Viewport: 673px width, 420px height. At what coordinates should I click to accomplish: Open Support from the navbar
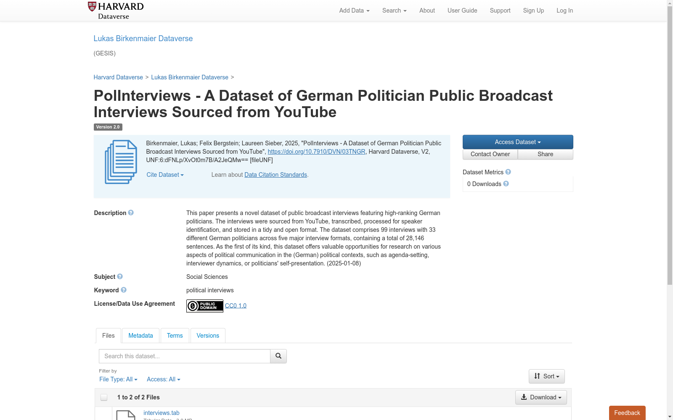[x=500, y=10]
